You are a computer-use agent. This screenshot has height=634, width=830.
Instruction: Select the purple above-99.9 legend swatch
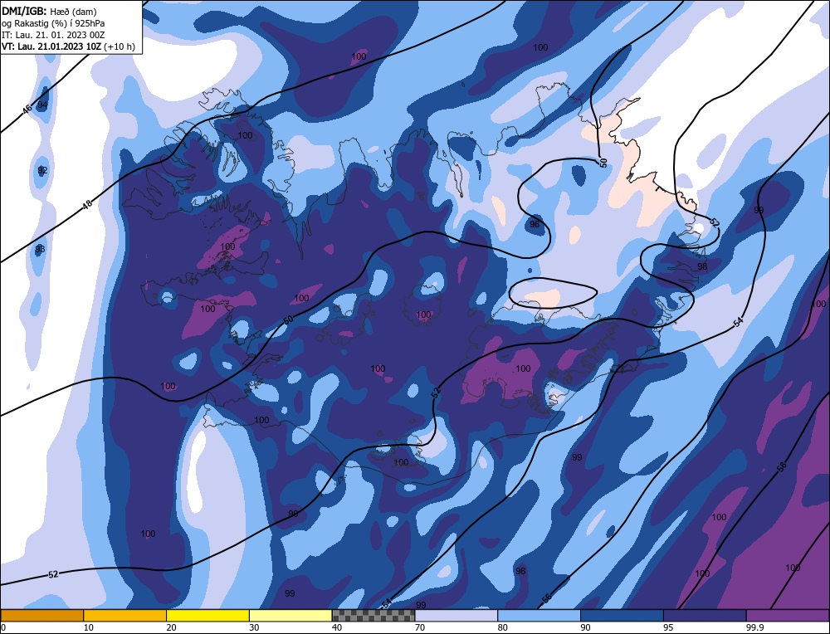(x=788, y=615)
